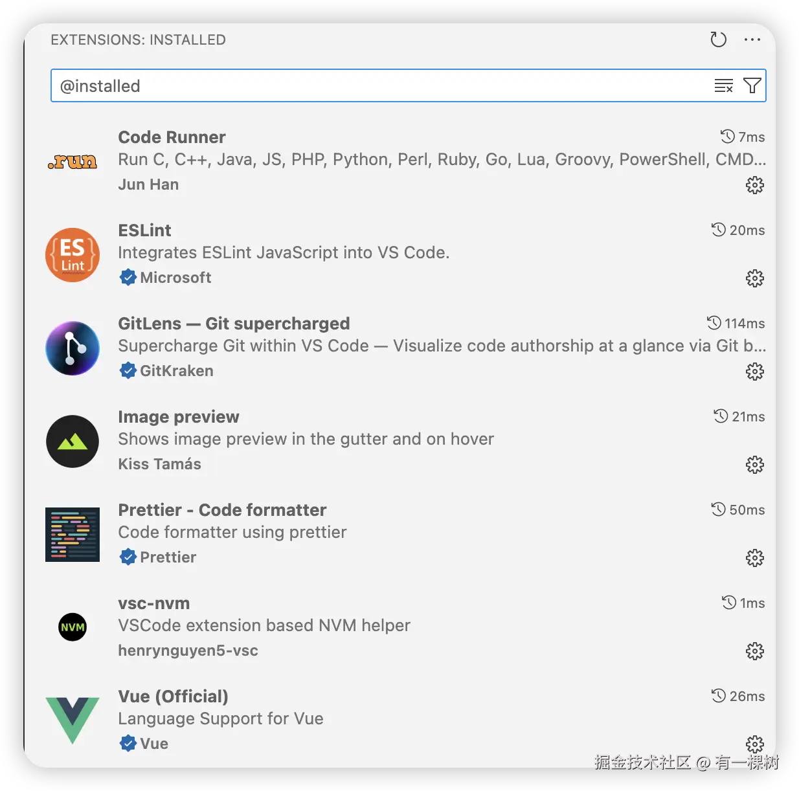Open GitLens manage gear
799x791 pixels.
coord(755,372)
